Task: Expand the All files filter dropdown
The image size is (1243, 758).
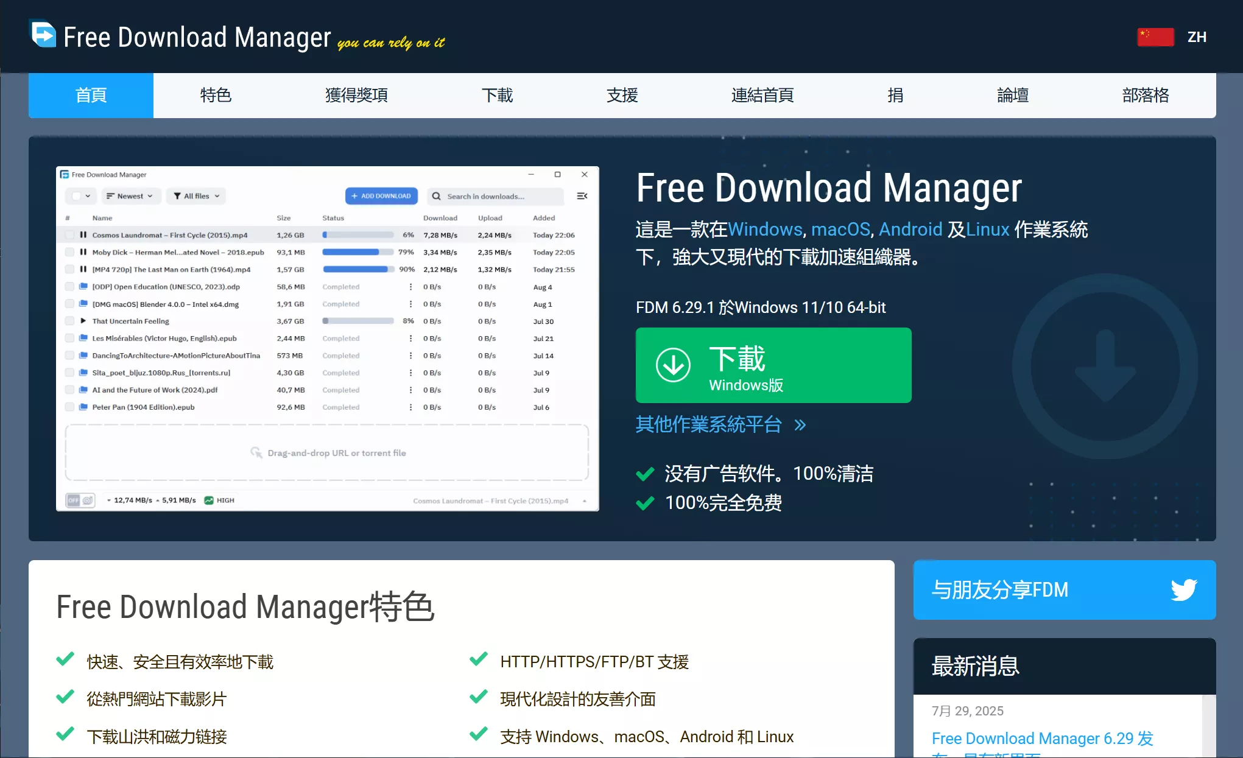Action: point(195,196)
